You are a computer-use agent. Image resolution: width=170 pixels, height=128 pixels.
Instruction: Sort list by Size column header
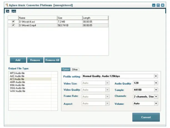click(70, 18)
